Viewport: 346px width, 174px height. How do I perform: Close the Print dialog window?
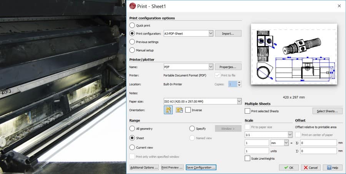pyautogui.click(x=339, y=6)
